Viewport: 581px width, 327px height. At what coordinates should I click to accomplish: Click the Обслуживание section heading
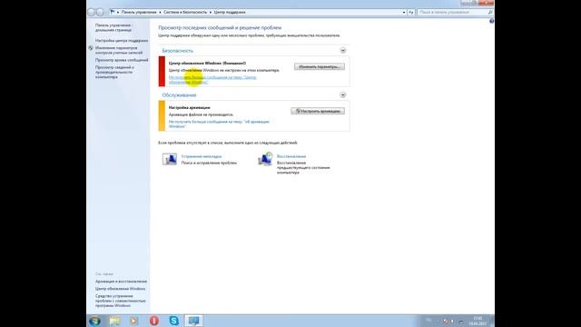pos(179,94)
